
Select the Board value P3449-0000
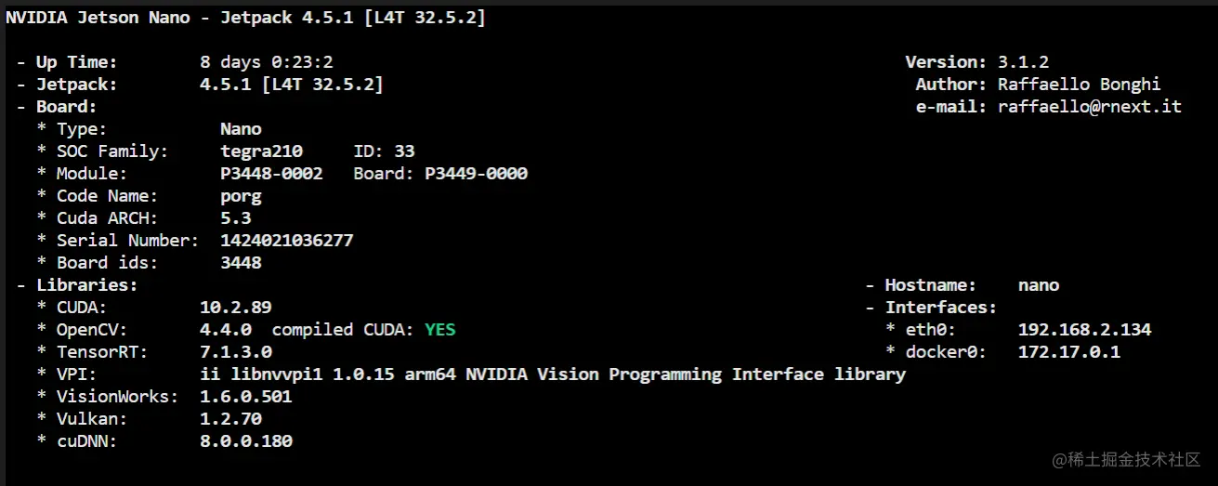[x=476, y=174]
